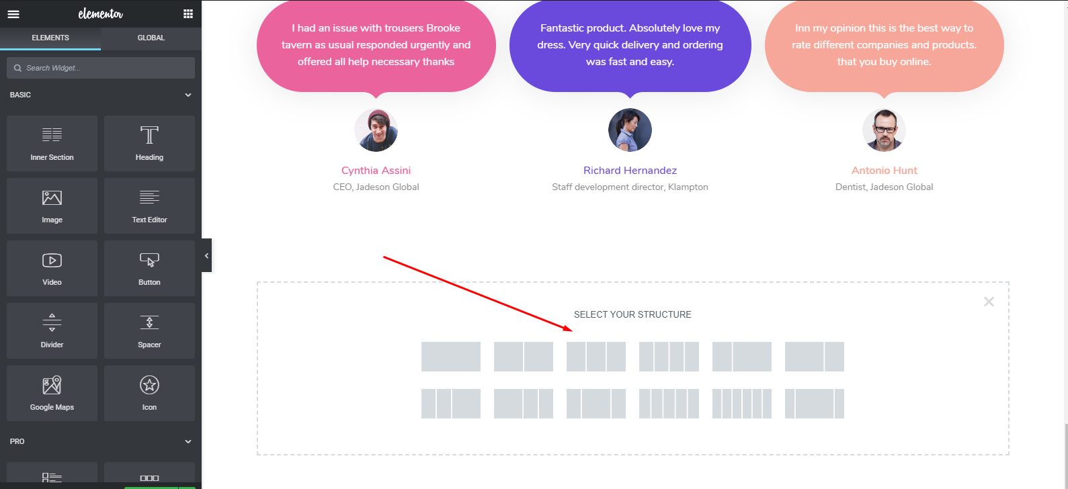Choose the single column structure
Viewport: 1068px width, 489px height.
point(451,357)
